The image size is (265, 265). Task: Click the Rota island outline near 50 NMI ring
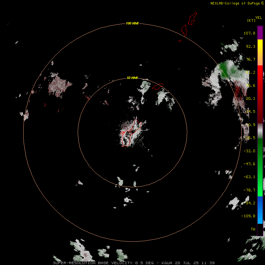coord(158,87)
